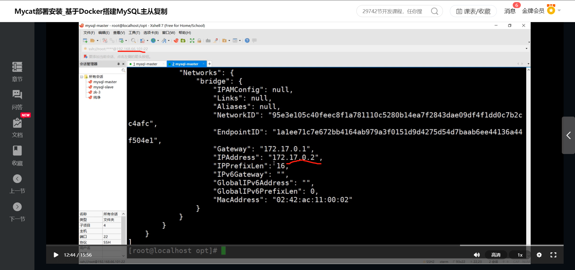Open 文档 documents panel
The image size is (575, 270).
[x=17, y=128]
